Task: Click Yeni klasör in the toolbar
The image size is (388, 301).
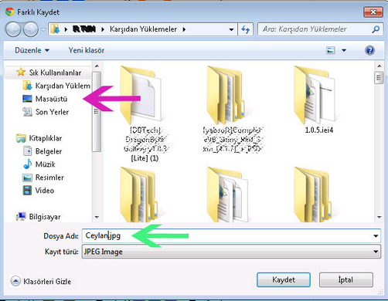Action: (87, 50)
